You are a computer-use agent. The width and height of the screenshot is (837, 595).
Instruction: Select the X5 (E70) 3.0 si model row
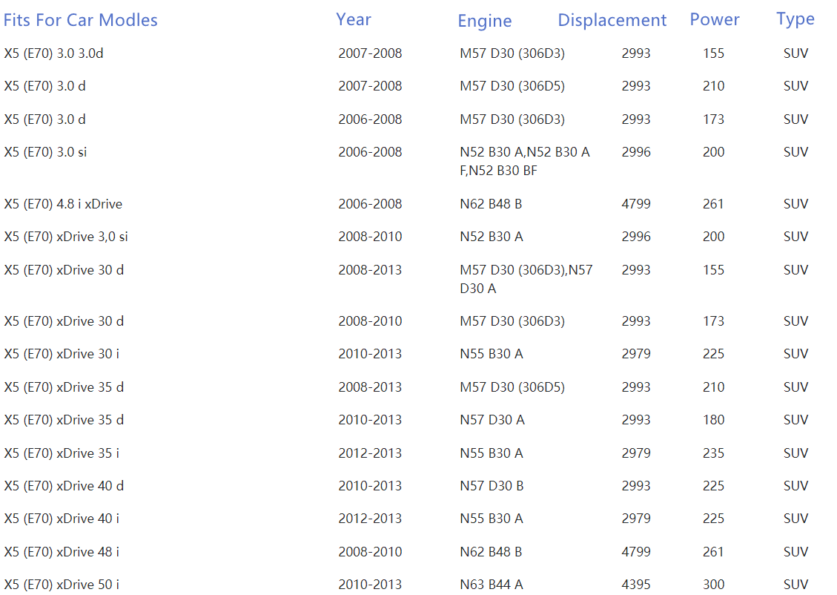(x=46, y=152)
